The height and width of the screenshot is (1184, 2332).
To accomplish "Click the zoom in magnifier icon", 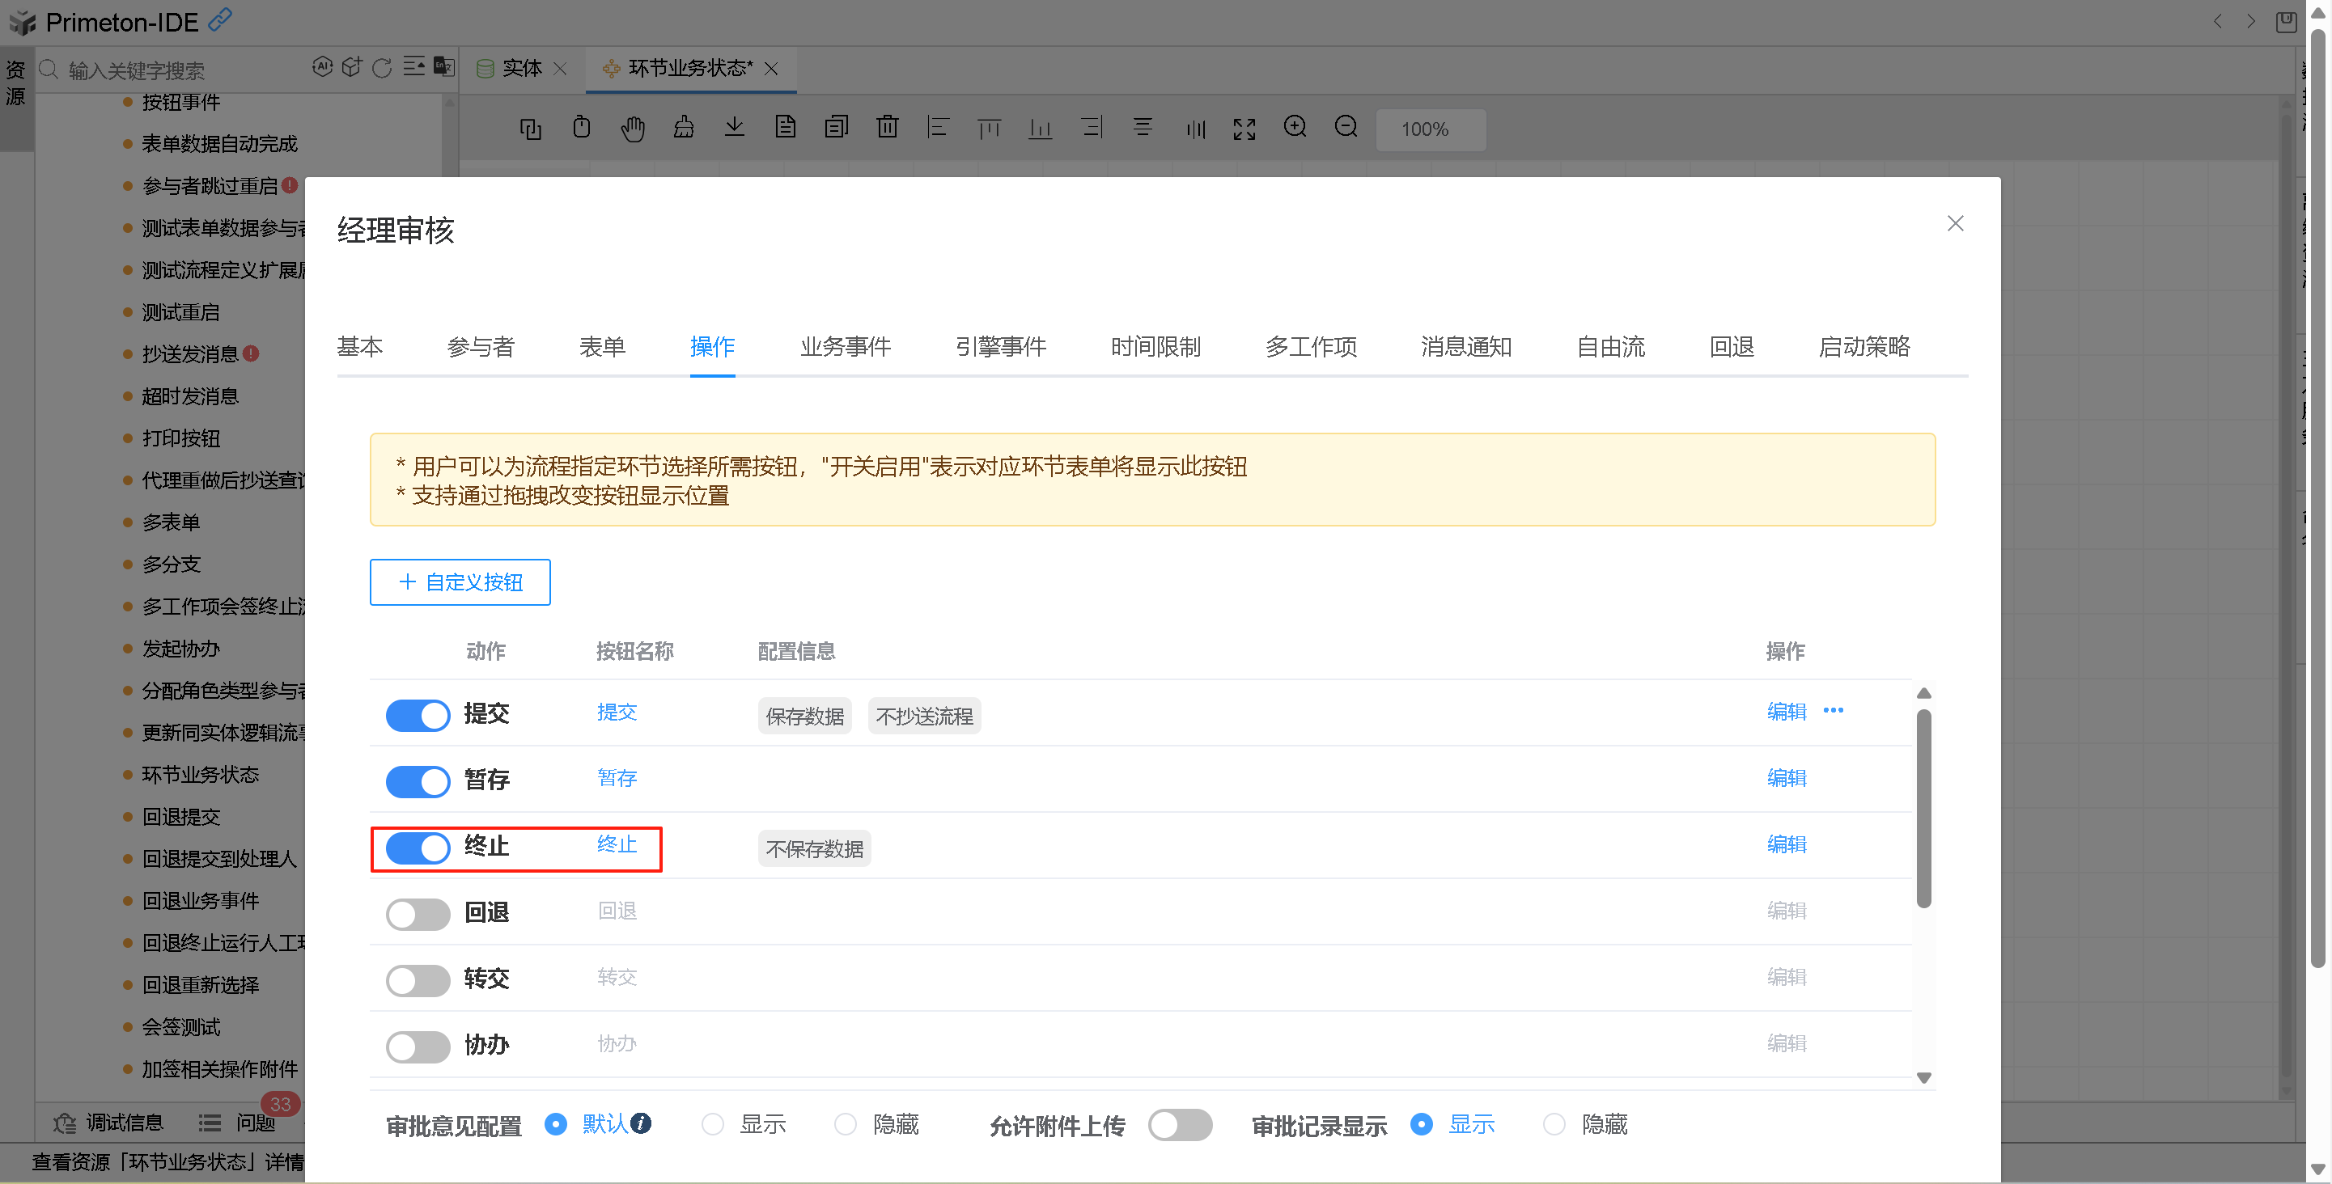I will click(1295, 128).
